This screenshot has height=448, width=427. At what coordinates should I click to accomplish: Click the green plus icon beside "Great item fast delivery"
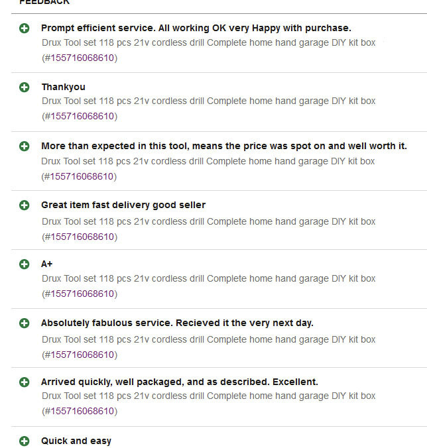coord(25,205)
